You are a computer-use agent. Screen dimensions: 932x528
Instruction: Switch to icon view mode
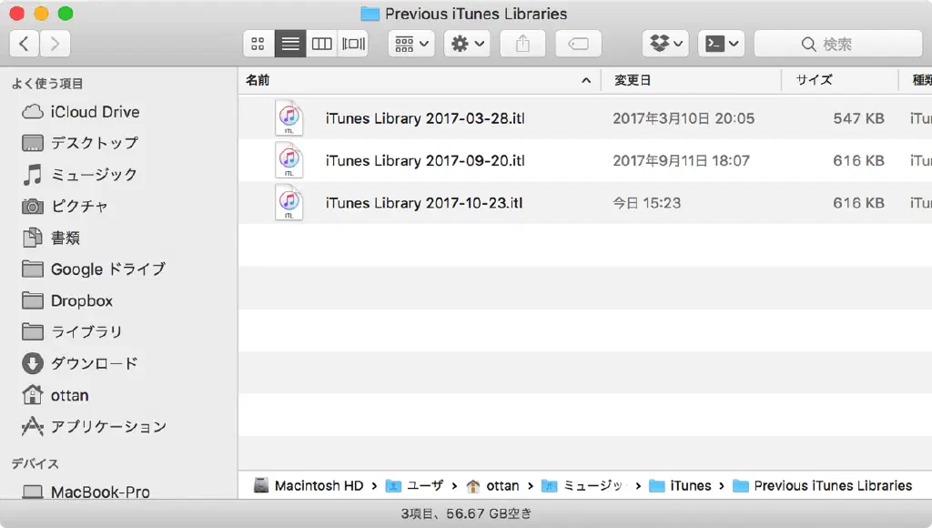[258, 44]
